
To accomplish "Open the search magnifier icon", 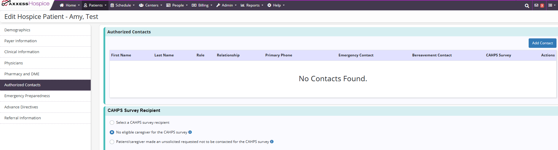I will coord(527,6).
